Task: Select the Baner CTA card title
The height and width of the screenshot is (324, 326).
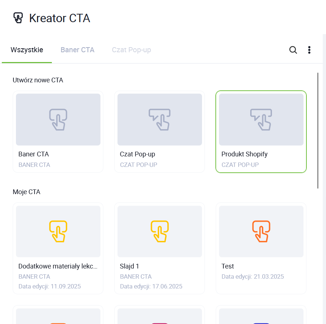Action: pos(34,154)
